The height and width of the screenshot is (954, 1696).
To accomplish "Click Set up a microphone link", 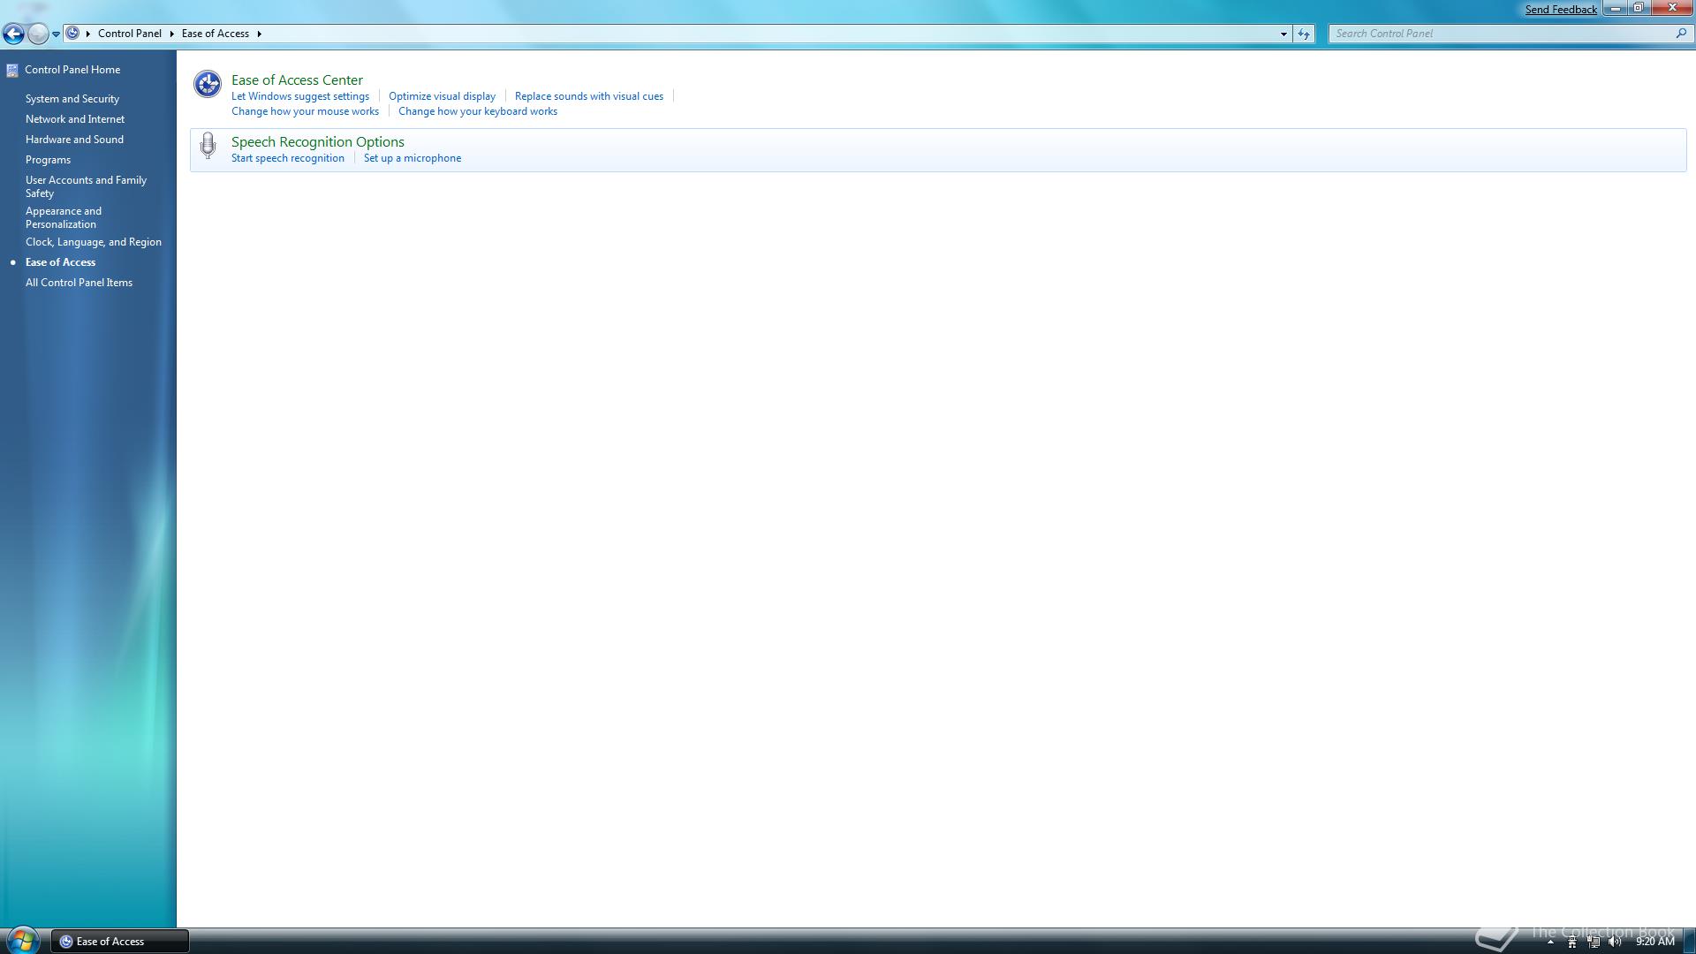I will (x=412, y=158).
